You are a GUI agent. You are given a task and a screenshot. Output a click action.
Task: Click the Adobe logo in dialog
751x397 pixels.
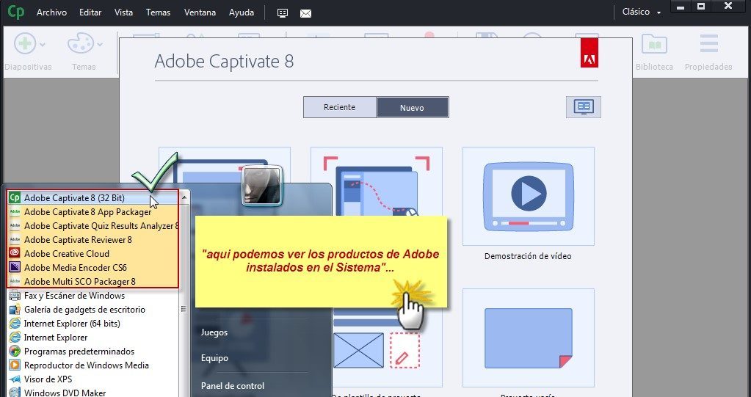click(x=589, y=53)
